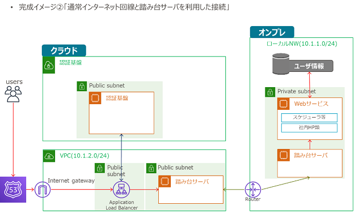Select the ユーザ情報 database cylinder

click(281, 64)
